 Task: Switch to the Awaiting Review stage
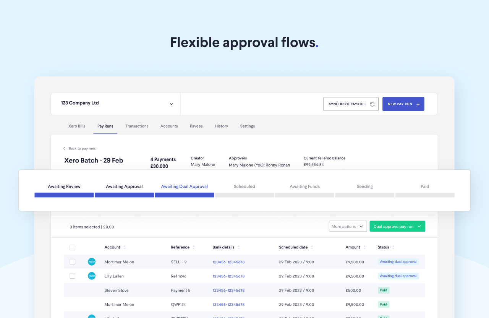click(x=64, y=187)
